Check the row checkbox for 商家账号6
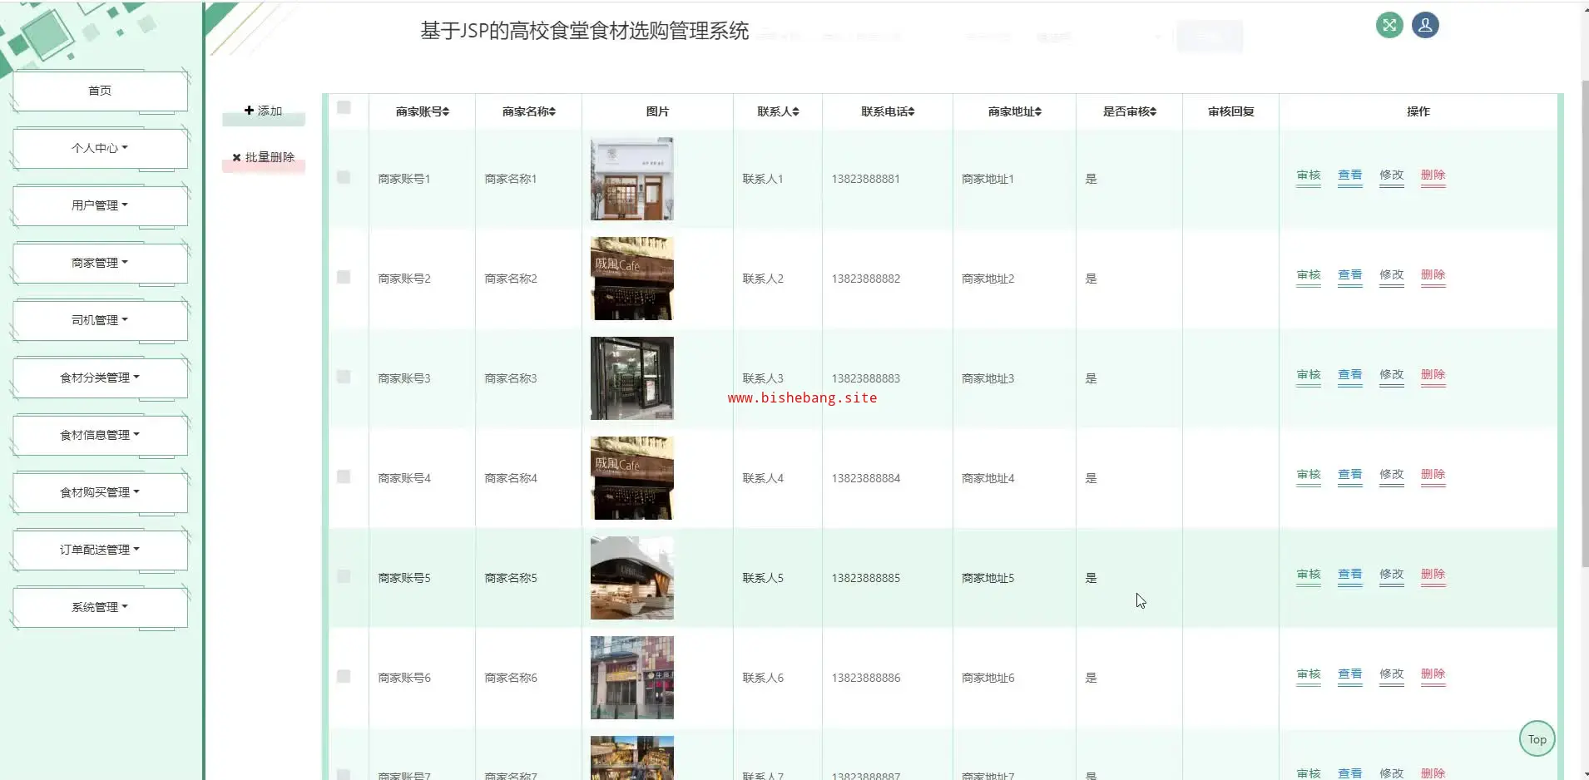 (x=344, y=676)
